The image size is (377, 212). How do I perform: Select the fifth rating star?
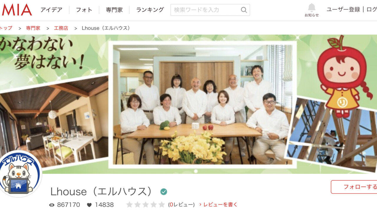click(x=161, y=204)
